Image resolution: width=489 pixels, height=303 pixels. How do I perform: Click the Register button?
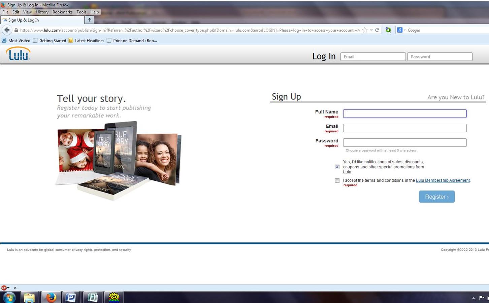[437, 197]
